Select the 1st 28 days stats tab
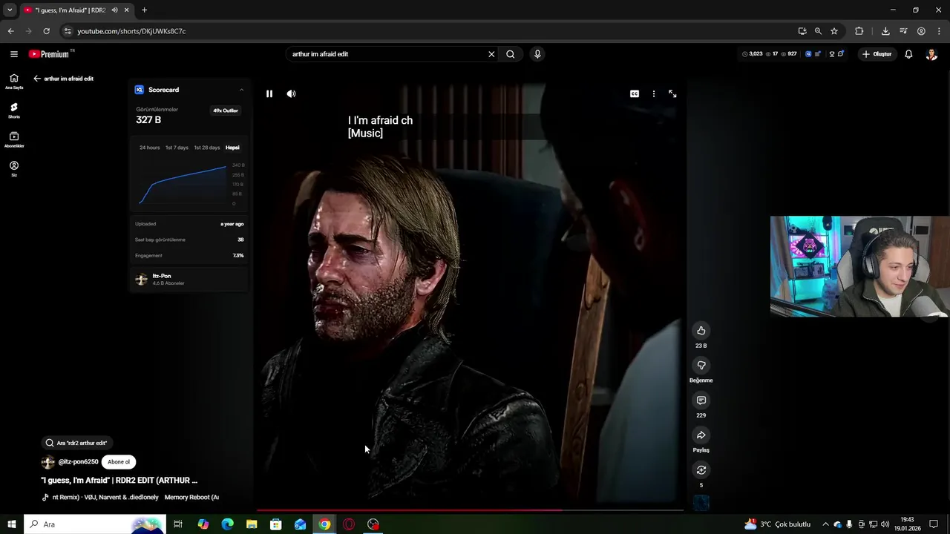Image resolution: width=950 pixels, height=534 pixels. coord(207,148)
